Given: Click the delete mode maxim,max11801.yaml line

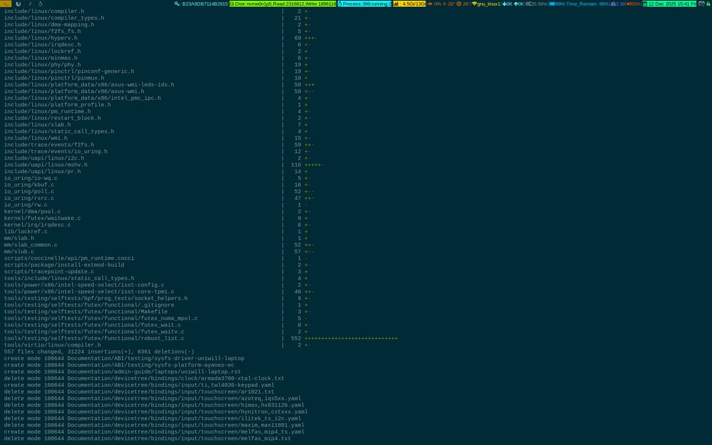Looking at the screenshot, I should [x=154, y=425].
